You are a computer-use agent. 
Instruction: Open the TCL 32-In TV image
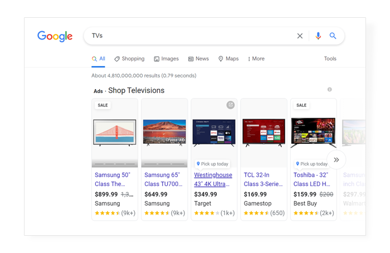264,133
